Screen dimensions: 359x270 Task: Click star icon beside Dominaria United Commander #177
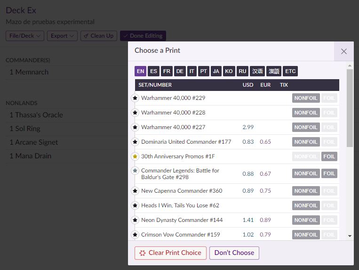pyautogui.click(x=135, y=142)
